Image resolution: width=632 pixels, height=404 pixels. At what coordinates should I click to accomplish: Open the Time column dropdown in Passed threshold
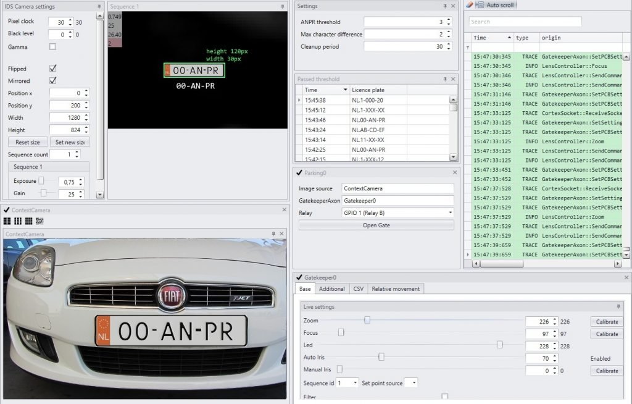click(346, 90)
